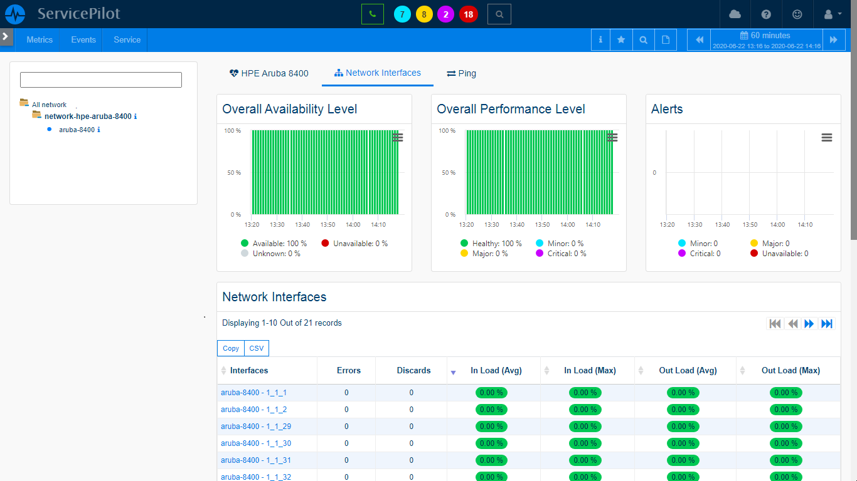The width and height of the screenshot is (857, 481).
Task: Click the red 18 alert counter badge
Action: coord(468,14)
